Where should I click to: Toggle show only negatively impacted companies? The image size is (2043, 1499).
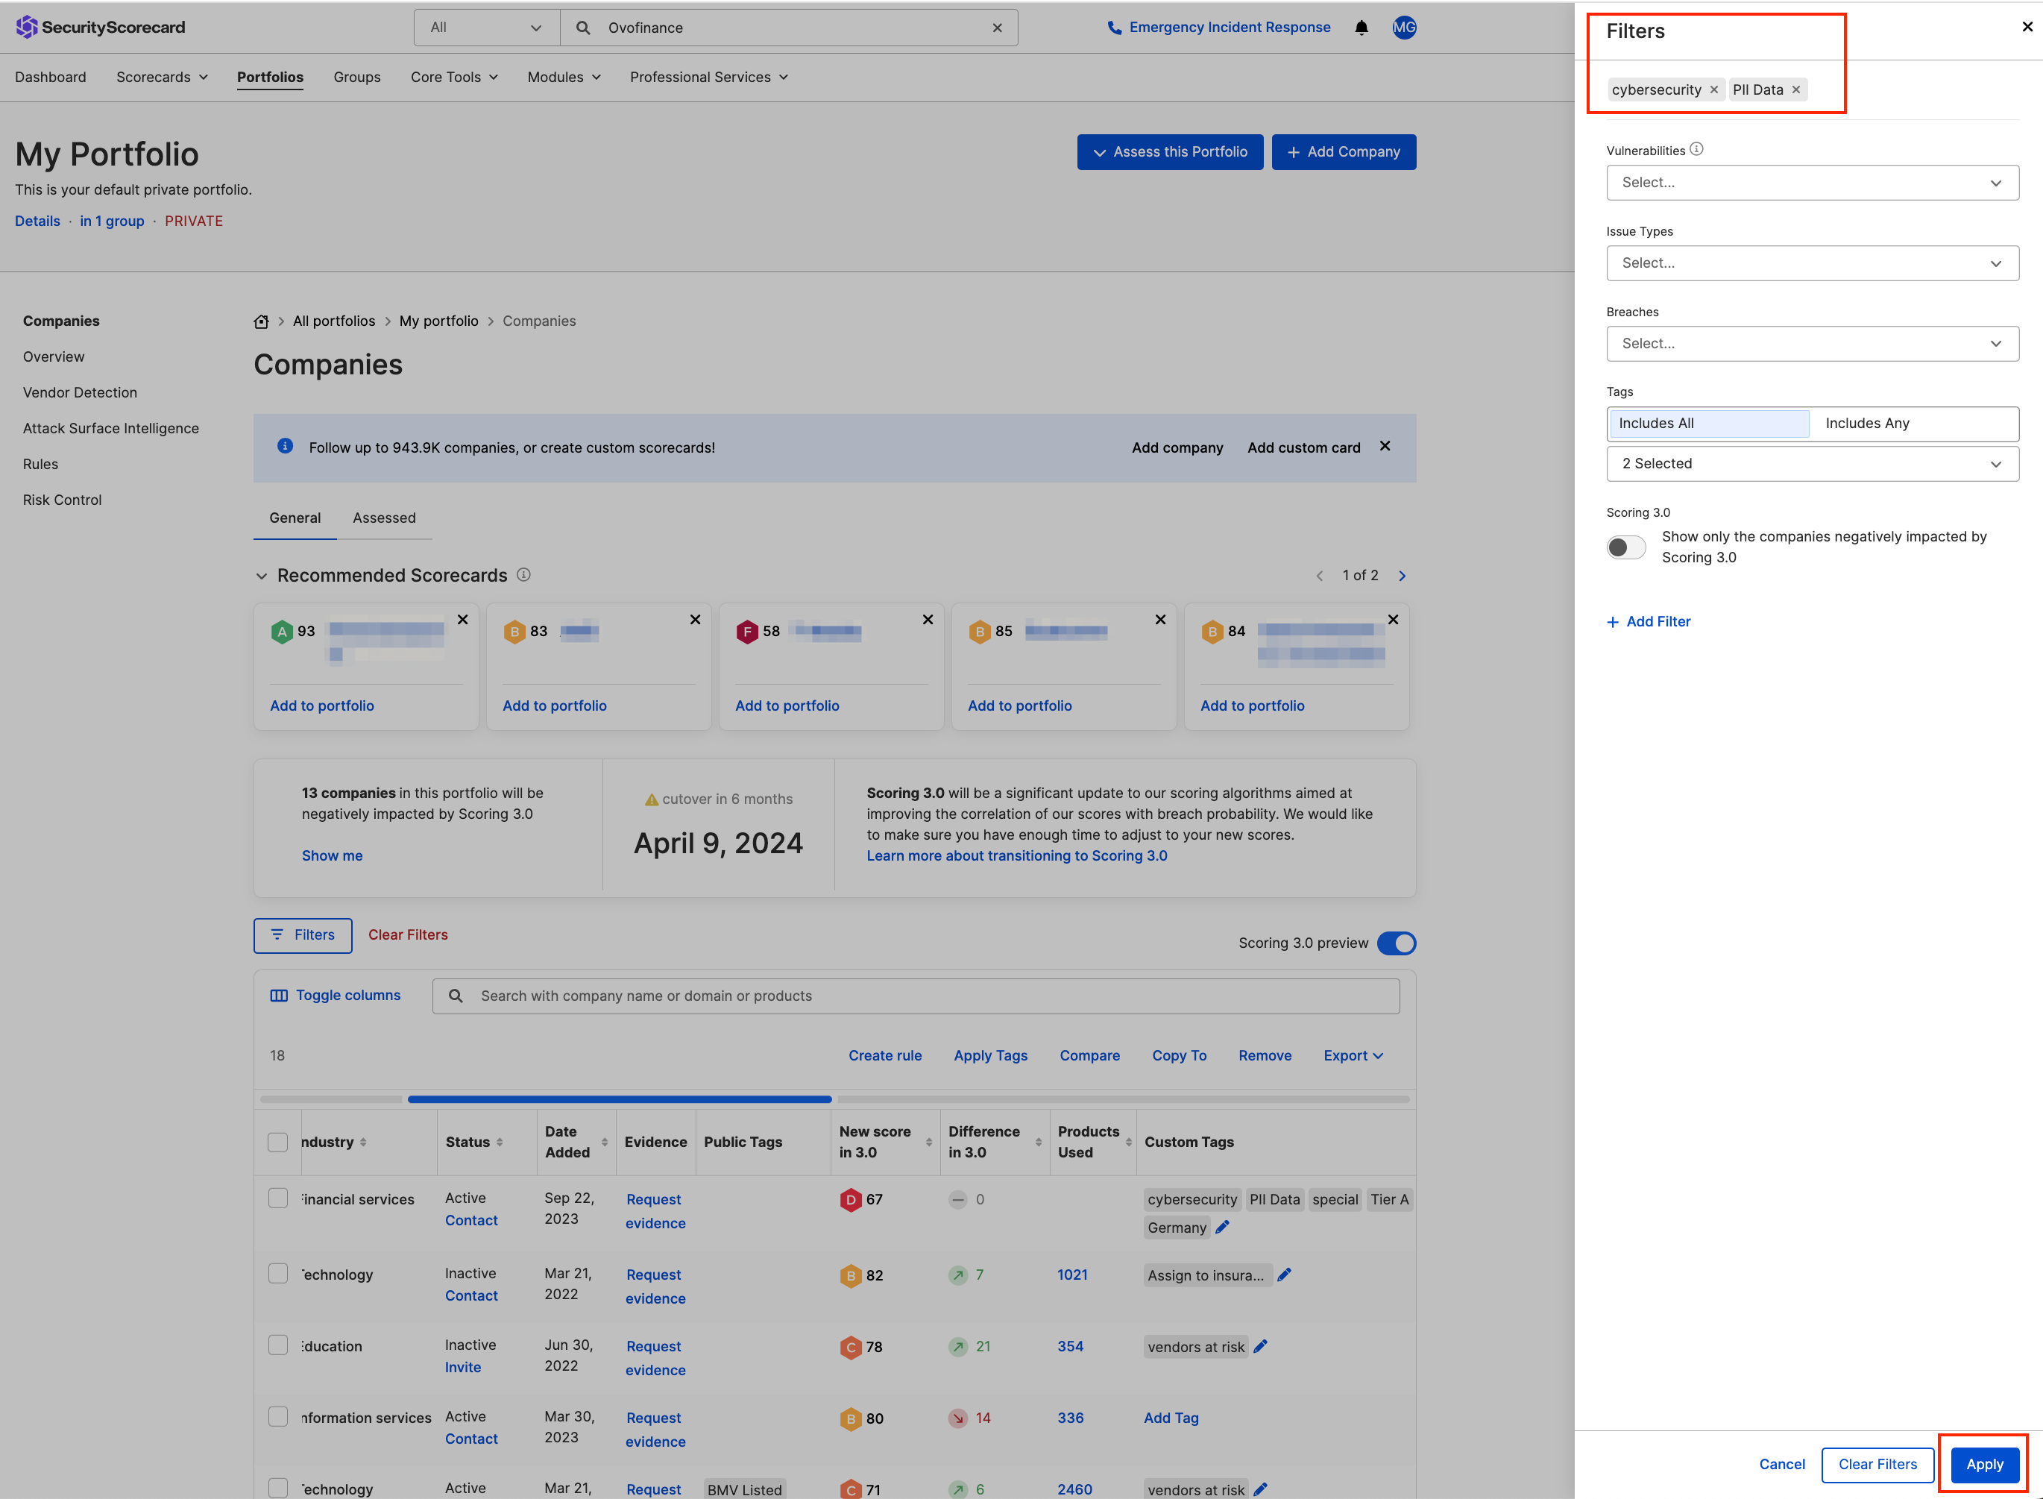1625,547
